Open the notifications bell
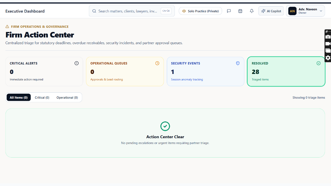The image size is (331, 186). point(251,11)
